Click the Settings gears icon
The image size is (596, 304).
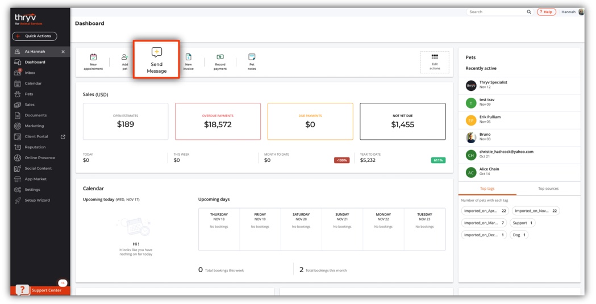[18, 190]
